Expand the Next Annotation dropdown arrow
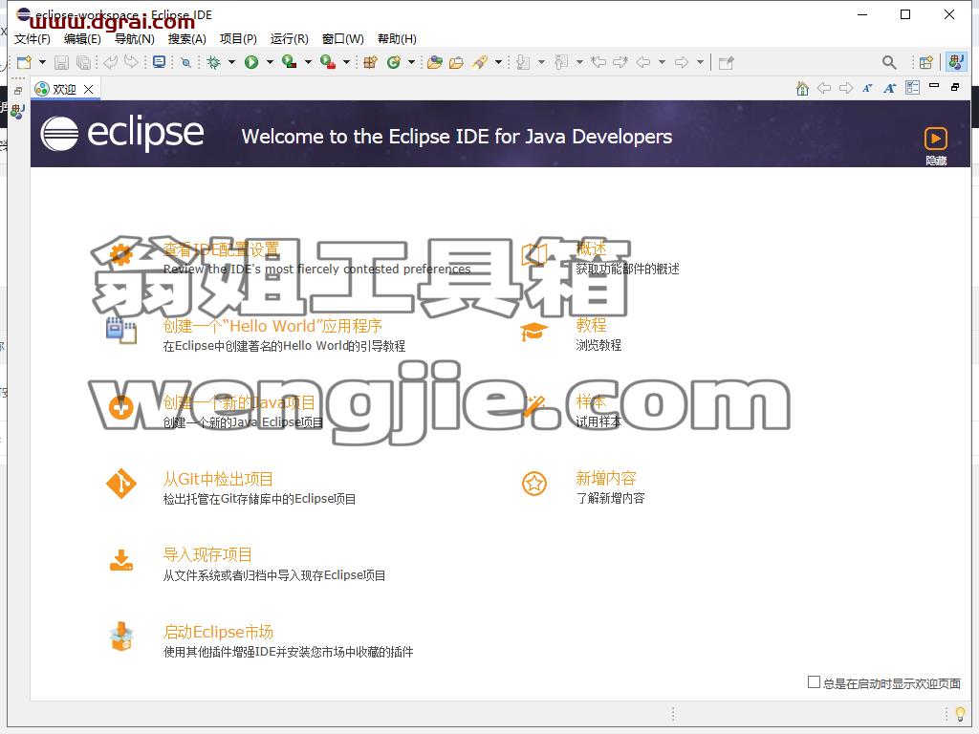 click(x=541, y=62)
